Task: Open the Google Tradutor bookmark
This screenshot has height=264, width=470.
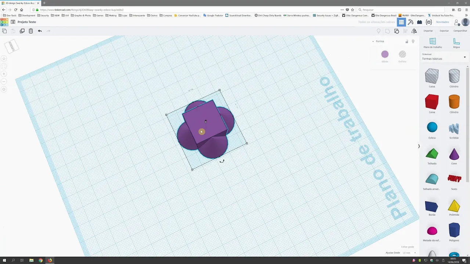Action: coord(213,15)
